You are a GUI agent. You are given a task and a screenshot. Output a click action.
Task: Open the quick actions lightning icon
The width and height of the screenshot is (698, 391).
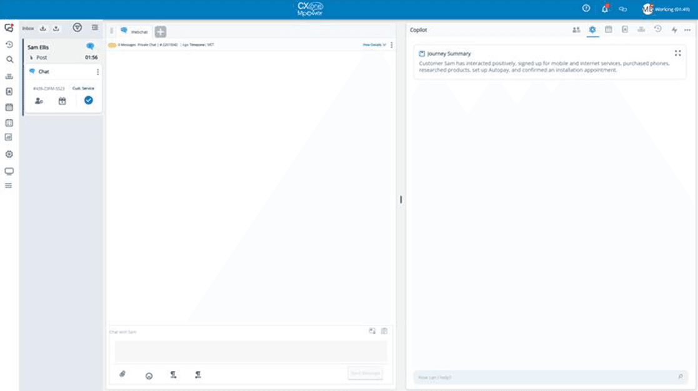(x=674, y=30)
